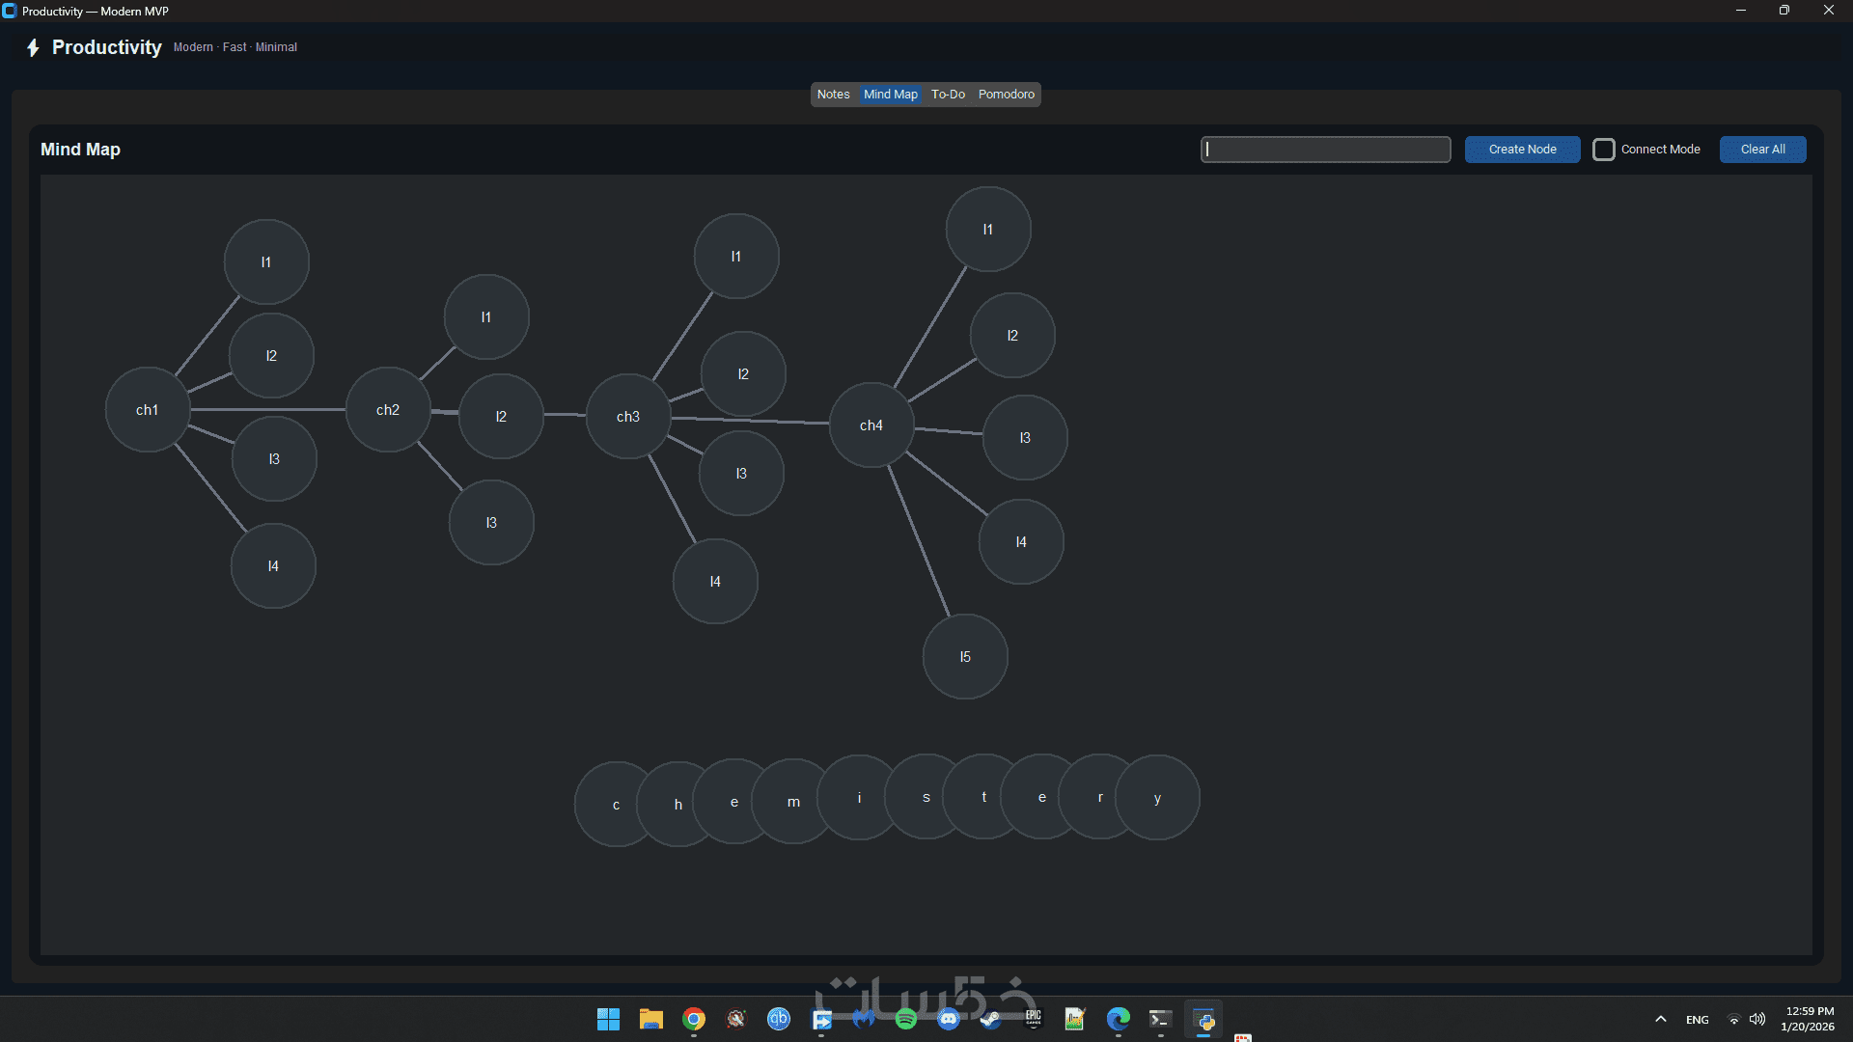The height and width of the screenshot is (1042, 1853).
Task: Open qBittorrent from the taskbar
Action: click(779, 1019)
